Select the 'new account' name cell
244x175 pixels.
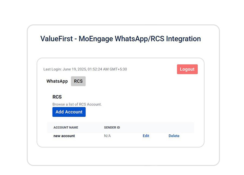pos(64,136)
